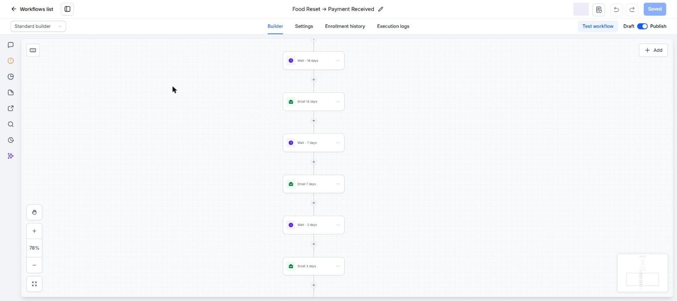Click the keyboard shortcuts icon

(x=33, y=50)
